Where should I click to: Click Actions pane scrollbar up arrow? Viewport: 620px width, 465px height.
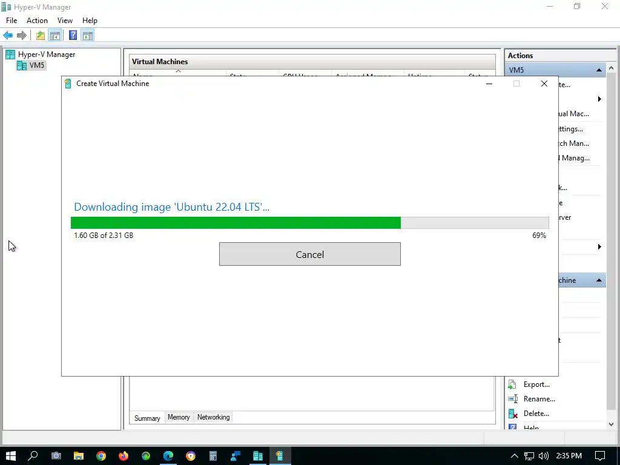tap(612, 68)
